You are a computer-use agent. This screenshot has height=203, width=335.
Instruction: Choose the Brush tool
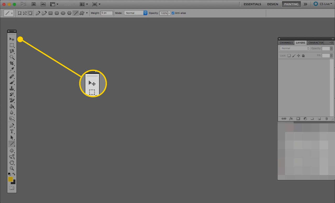(x=12, y=82)
